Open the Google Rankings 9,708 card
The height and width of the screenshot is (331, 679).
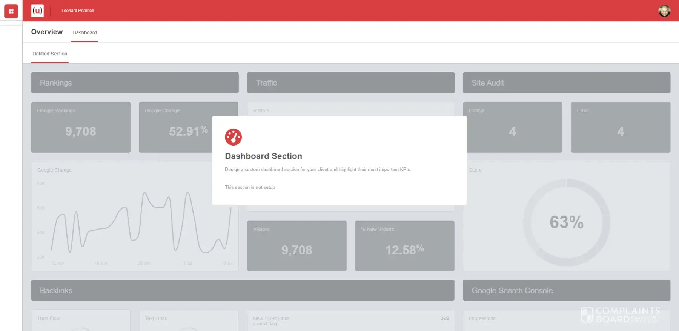pyautogui.click(x=81, y=127)
